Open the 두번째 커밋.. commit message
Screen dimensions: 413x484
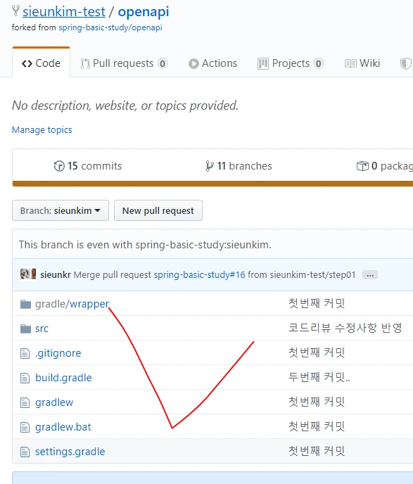[x=319, y=377]
